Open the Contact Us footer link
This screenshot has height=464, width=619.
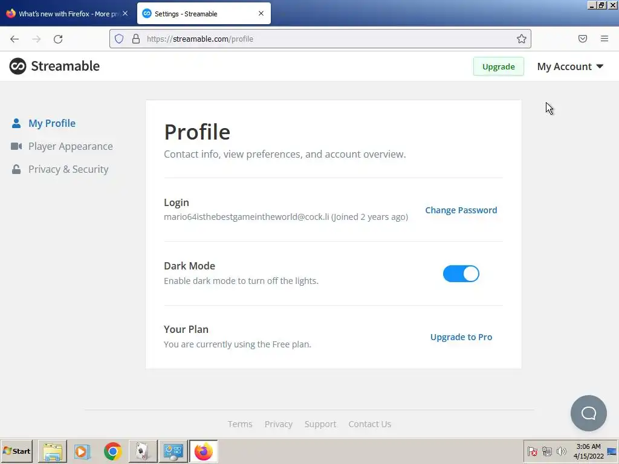coord(369,424)
